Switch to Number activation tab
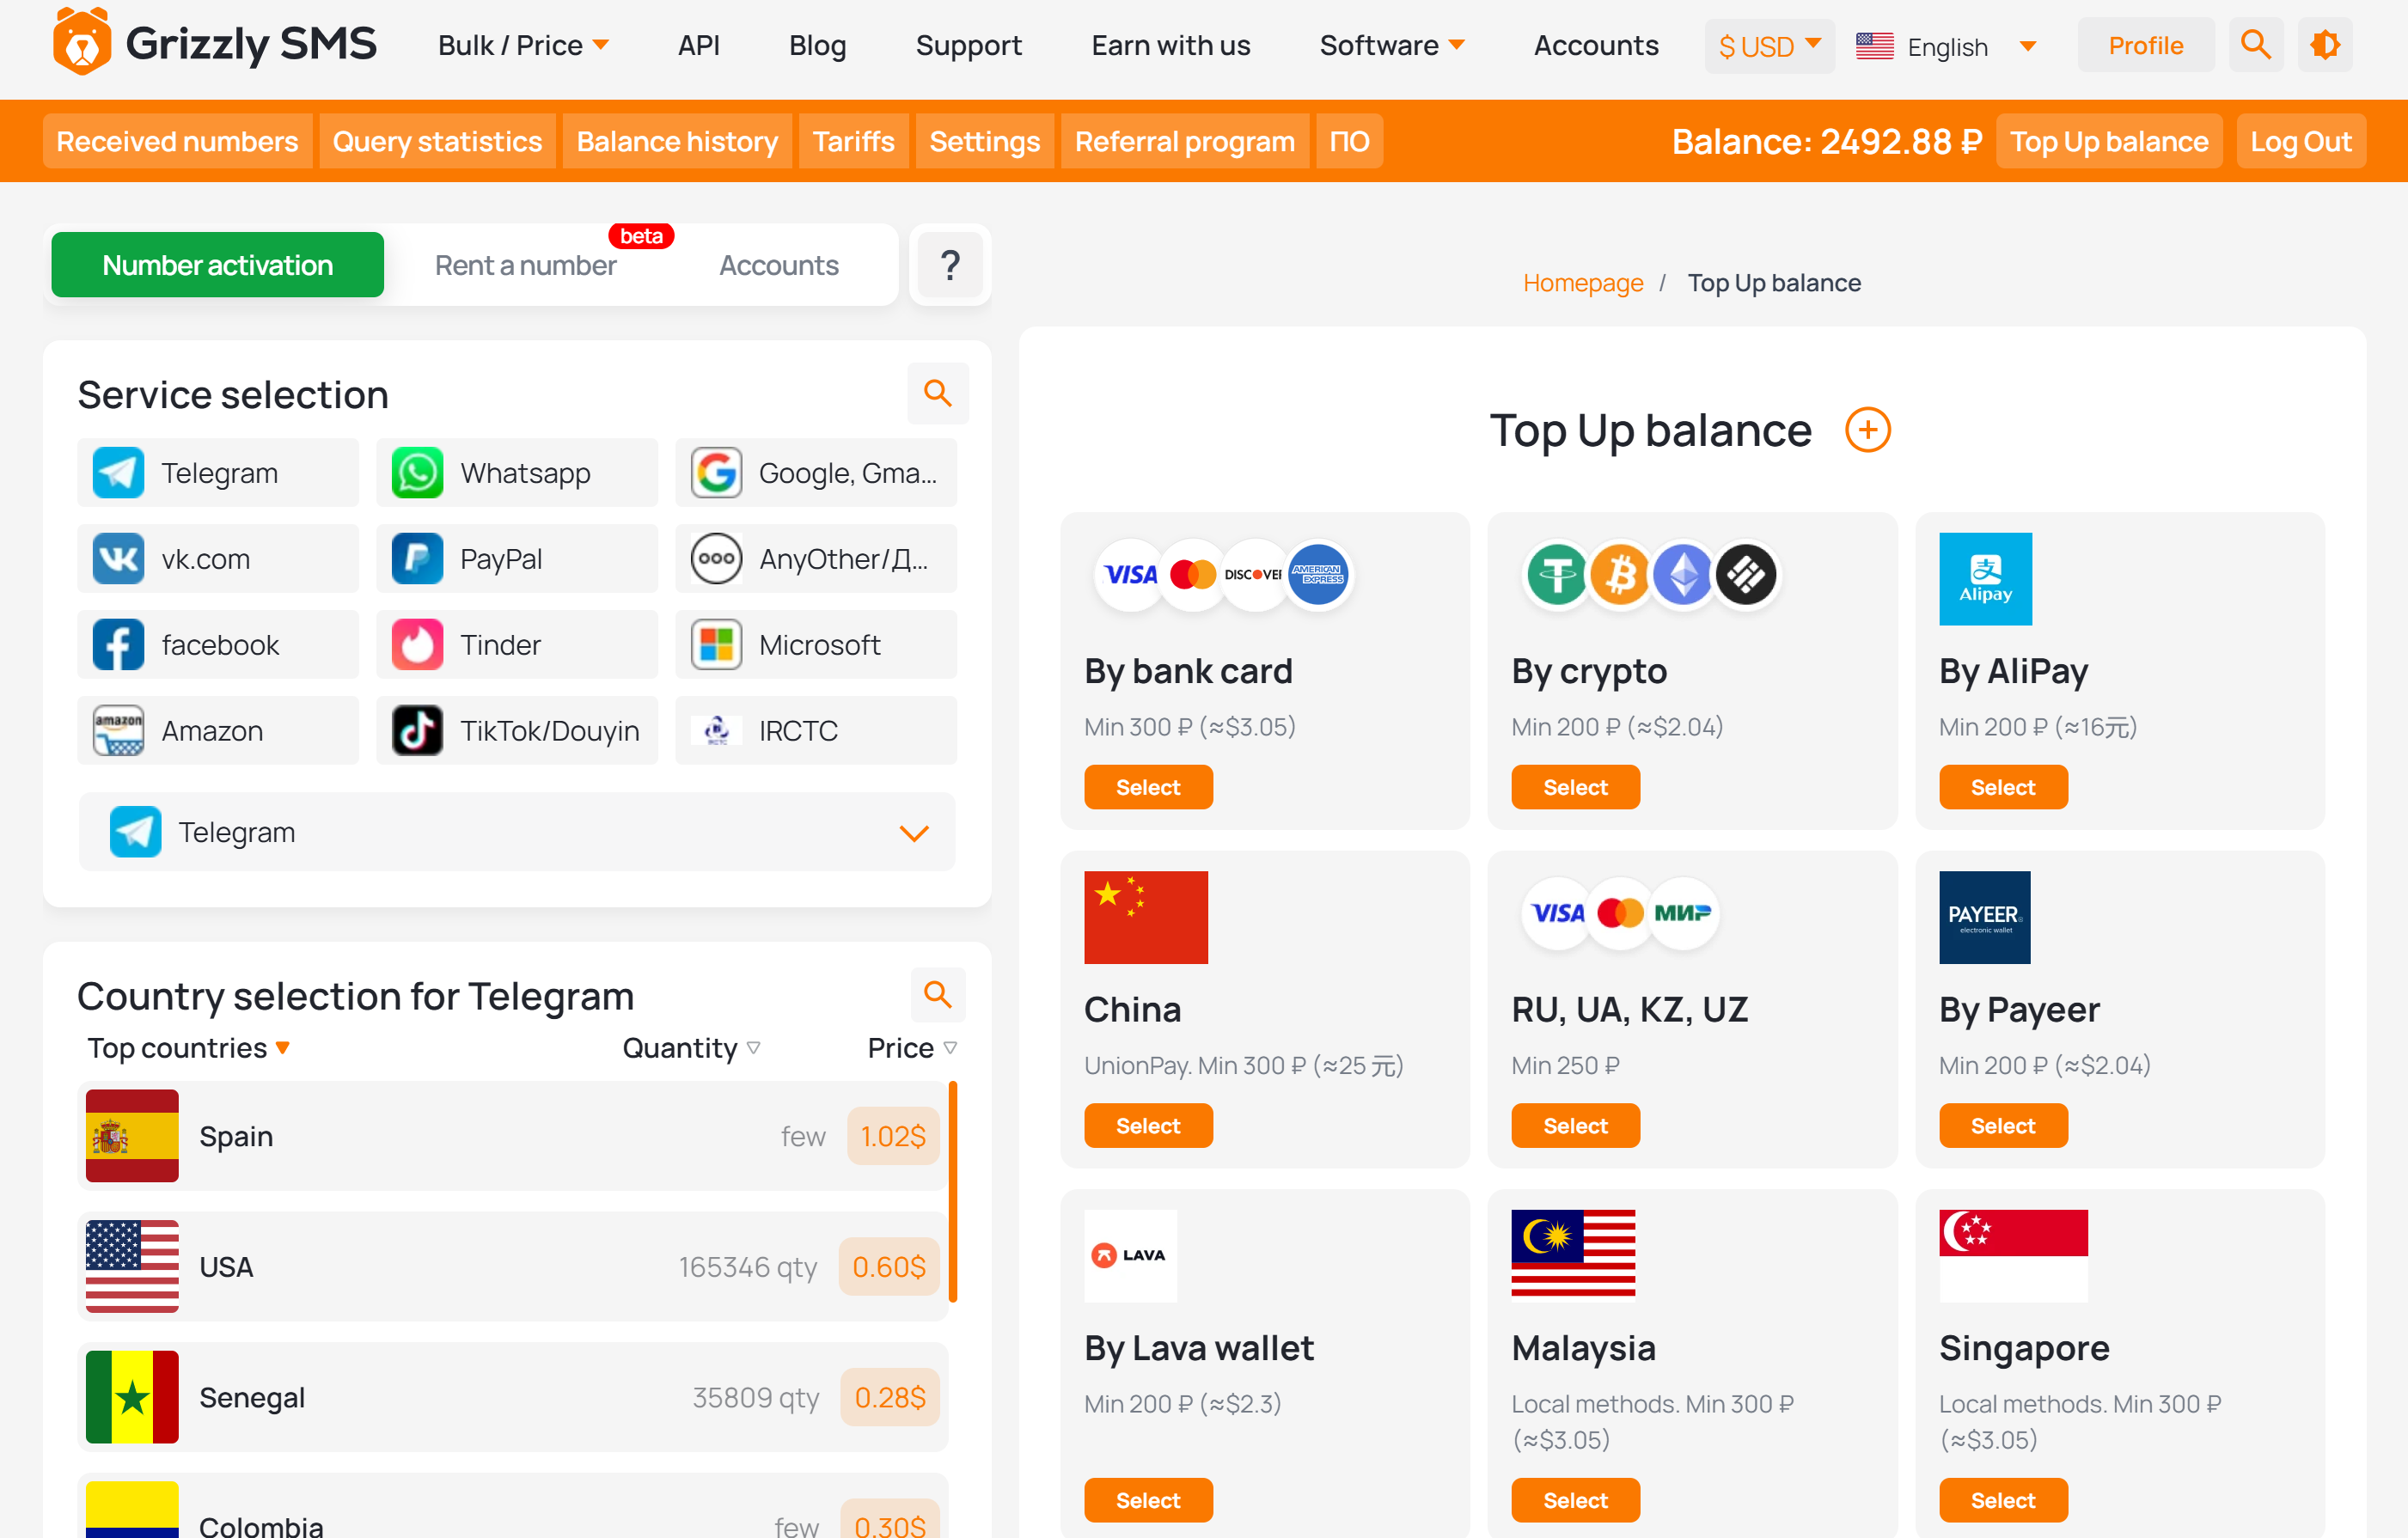2408x1538 pixels. 217,265
